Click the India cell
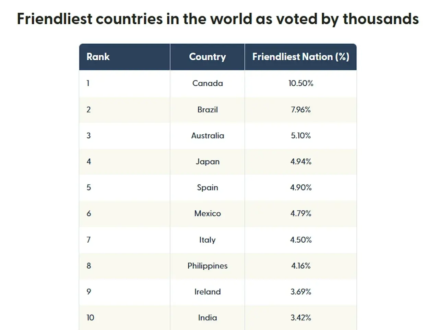This screenshot has width=439, height=330. 207,318
